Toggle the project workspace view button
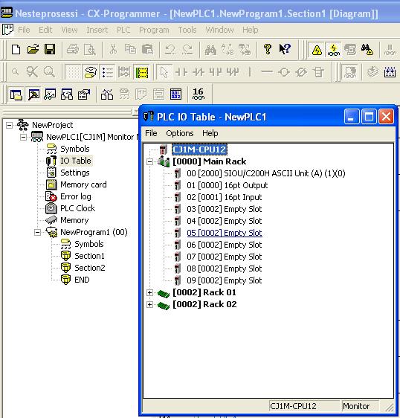The image size is (400, 418). 16,94
